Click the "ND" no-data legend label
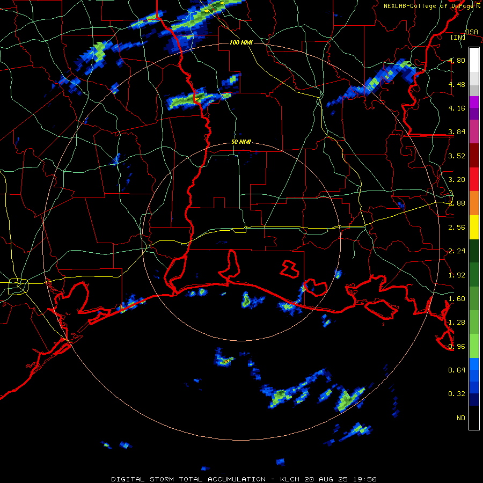This screenshot has height=483, width=483. (x=461, y=418)
